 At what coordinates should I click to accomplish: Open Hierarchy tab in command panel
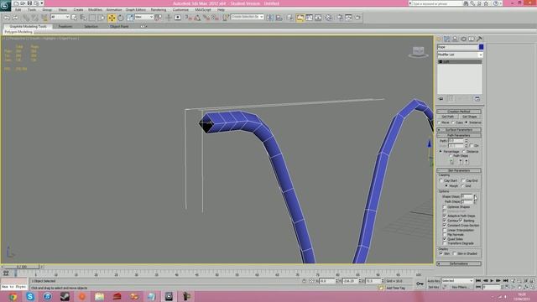pos(455,39)
